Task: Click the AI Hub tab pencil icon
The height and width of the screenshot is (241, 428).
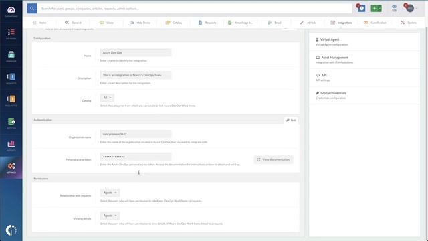Action: pyautogui.click(x=302, y=23)
